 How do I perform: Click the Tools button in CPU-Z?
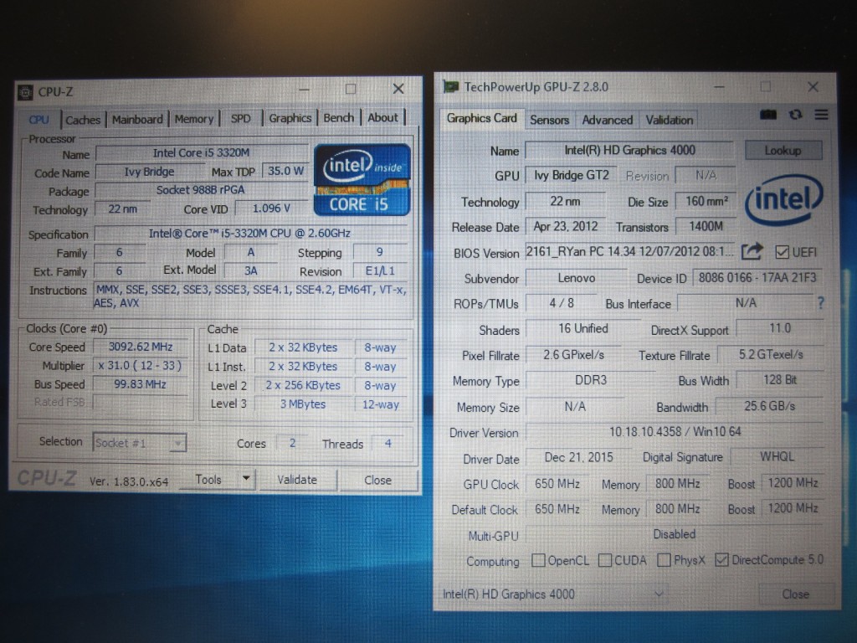(x=208, y=480)
